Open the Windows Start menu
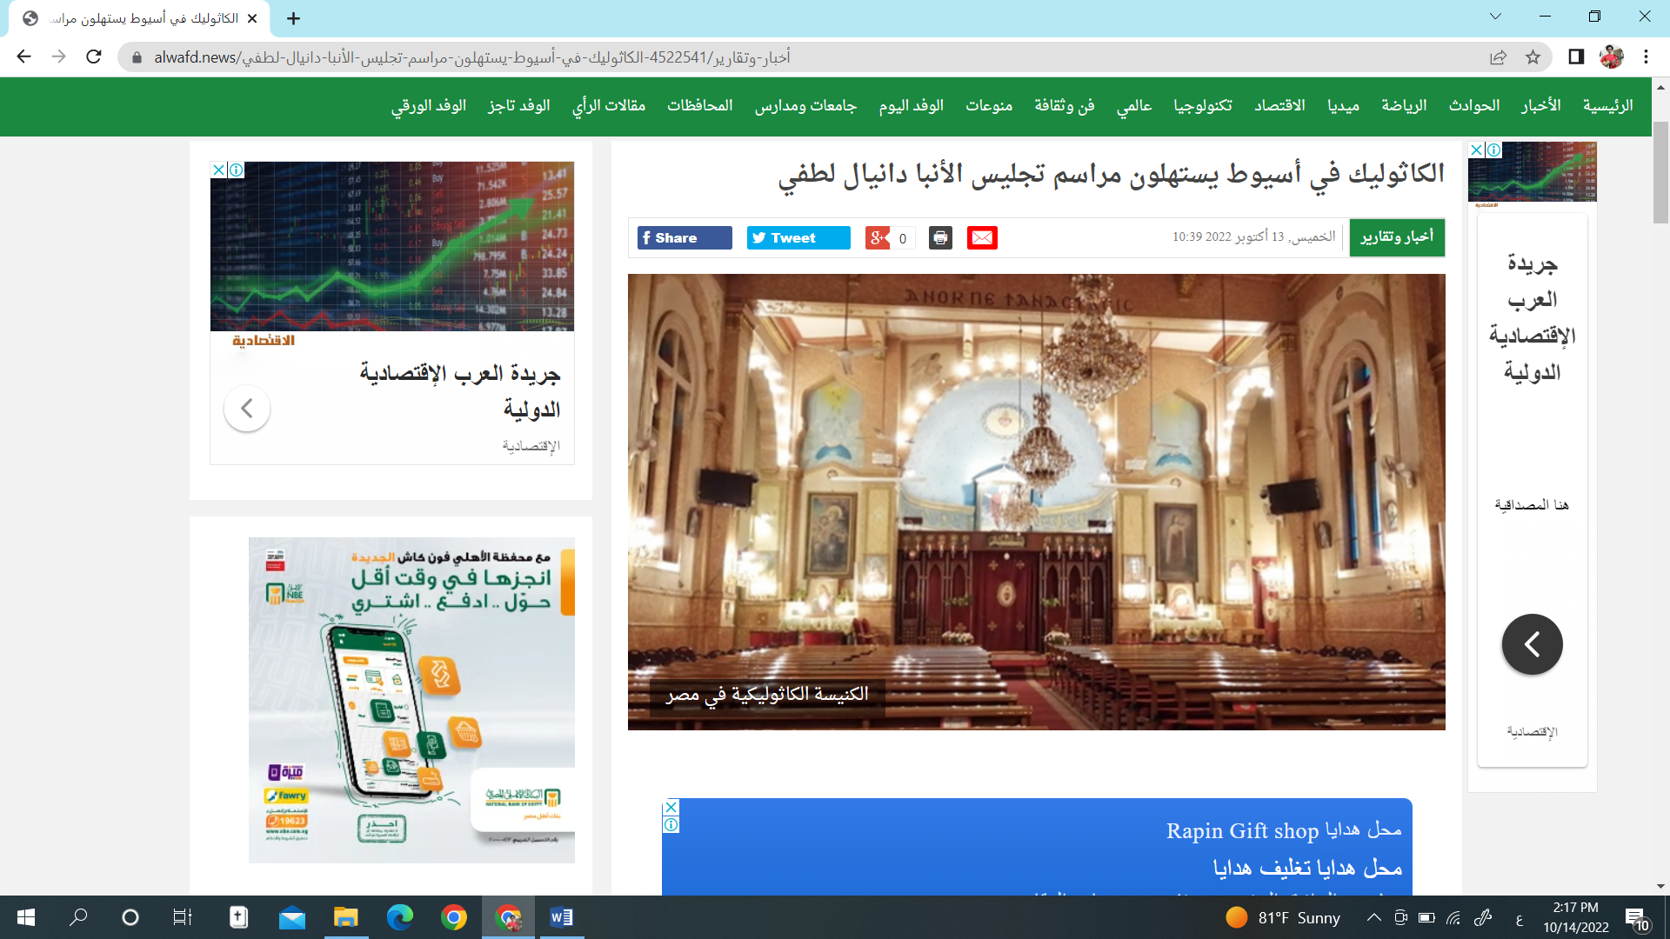The height and width of the screenshot is (939, 1670). [26, 917]
